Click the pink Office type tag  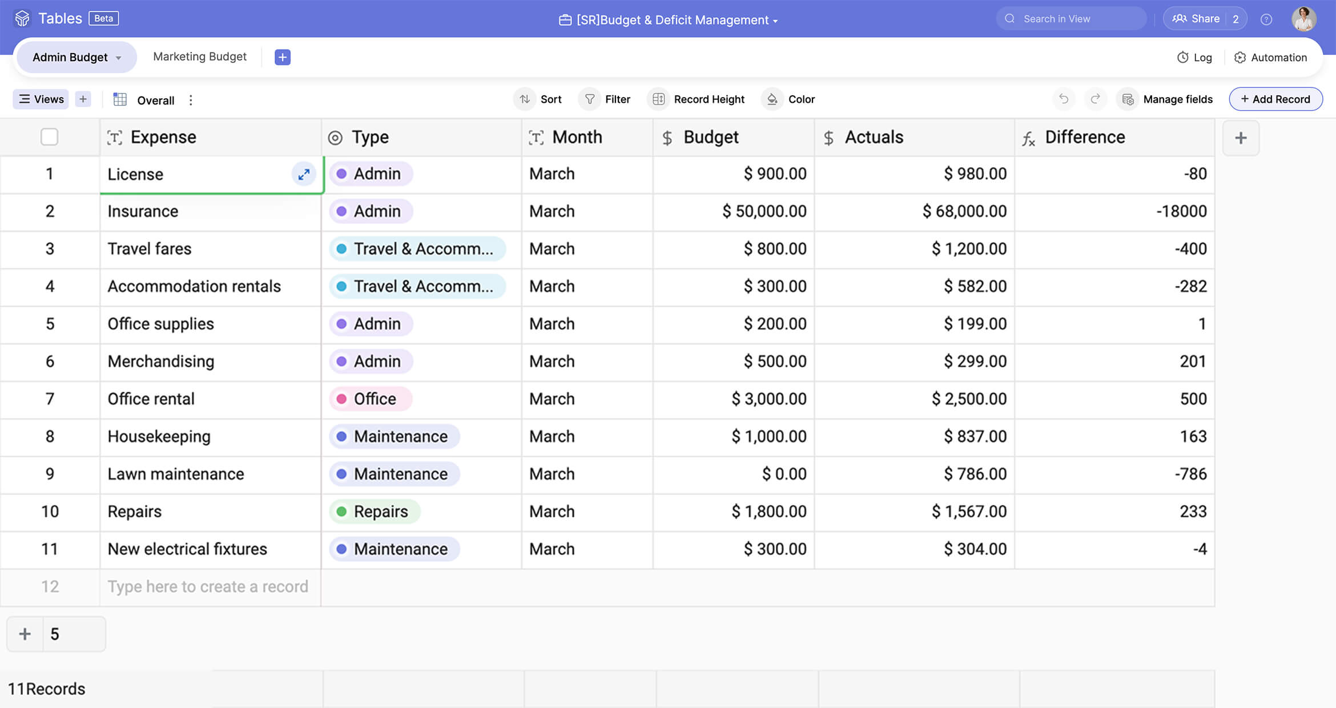coord(369,399)
